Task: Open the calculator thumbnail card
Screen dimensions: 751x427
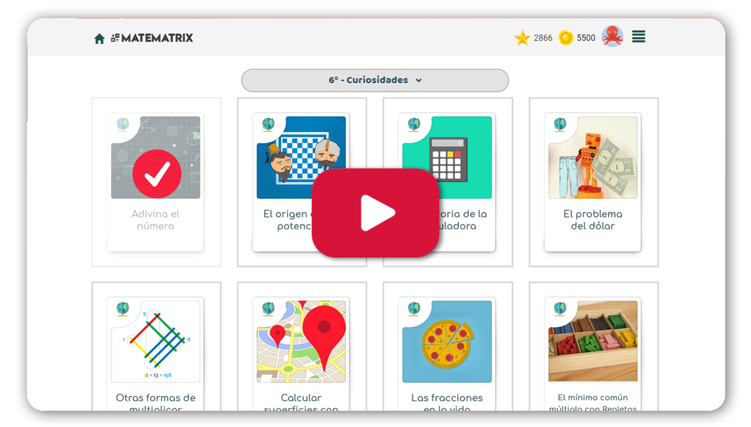Action: tap(447, 158)
